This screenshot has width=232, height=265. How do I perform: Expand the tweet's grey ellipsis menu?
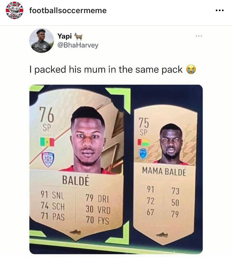[199, 36]
